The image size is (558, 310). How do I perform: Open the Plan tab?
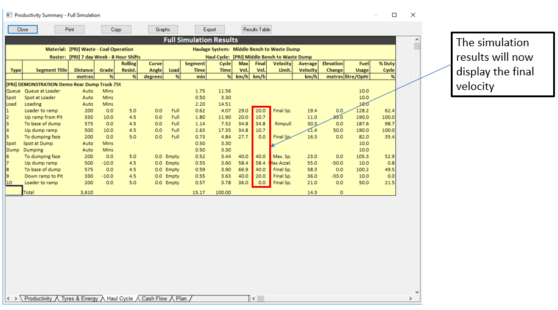(x=181, y=298)
